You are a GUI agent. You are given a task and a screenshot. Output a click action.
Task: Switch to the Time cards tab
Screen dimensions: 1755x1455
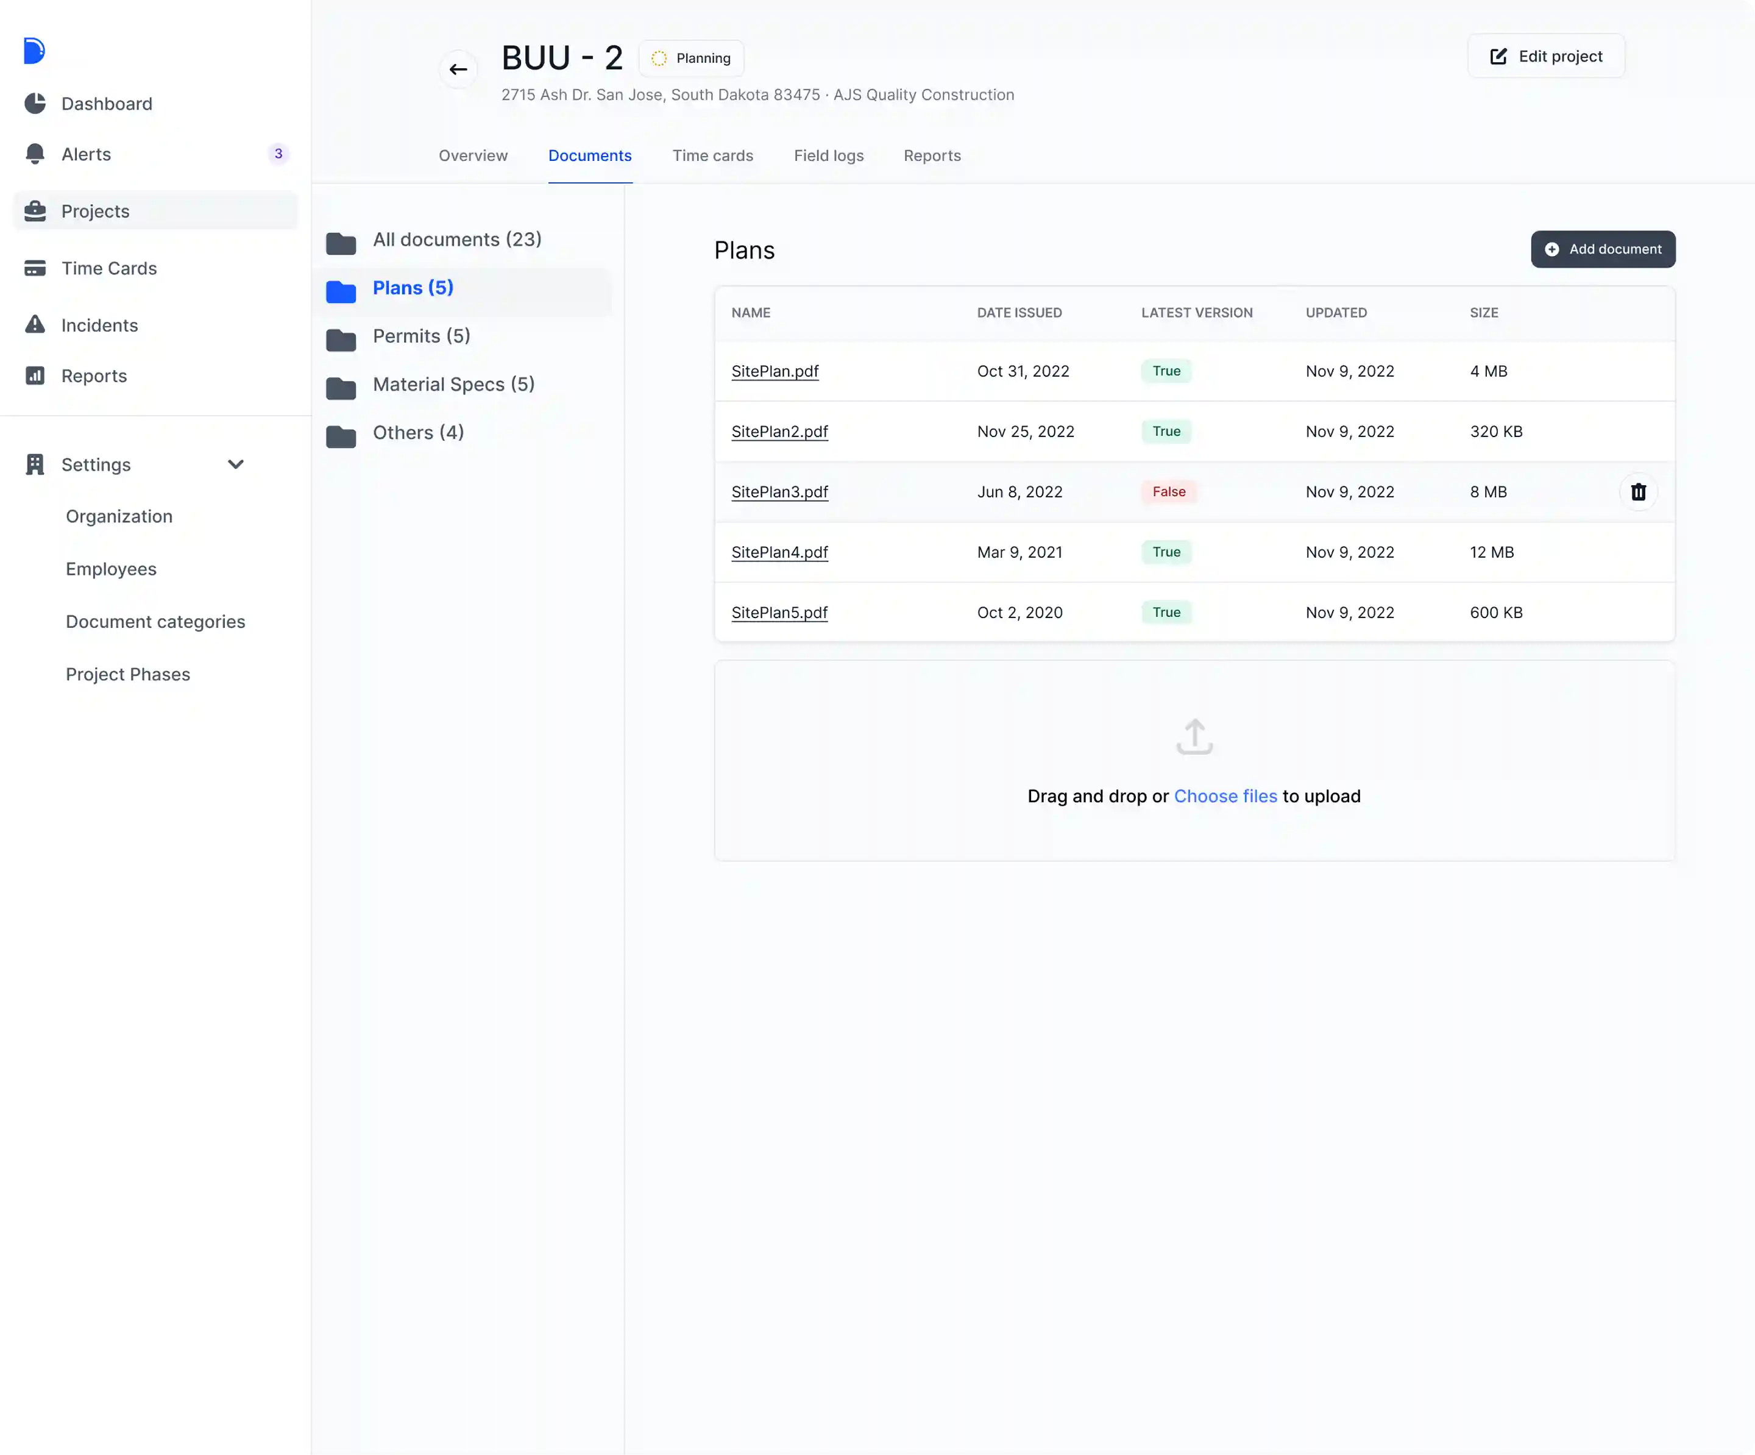click(x=712, y=155)
